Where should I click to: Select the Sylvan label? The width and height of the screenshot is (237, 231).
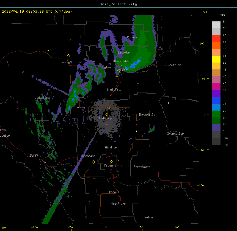click(x=107, y=67)
